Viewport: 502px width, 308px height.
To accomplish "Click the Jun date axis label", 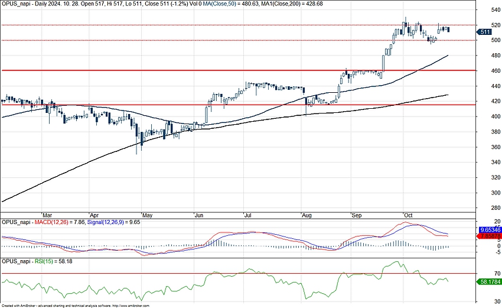I will pos(199,215).
